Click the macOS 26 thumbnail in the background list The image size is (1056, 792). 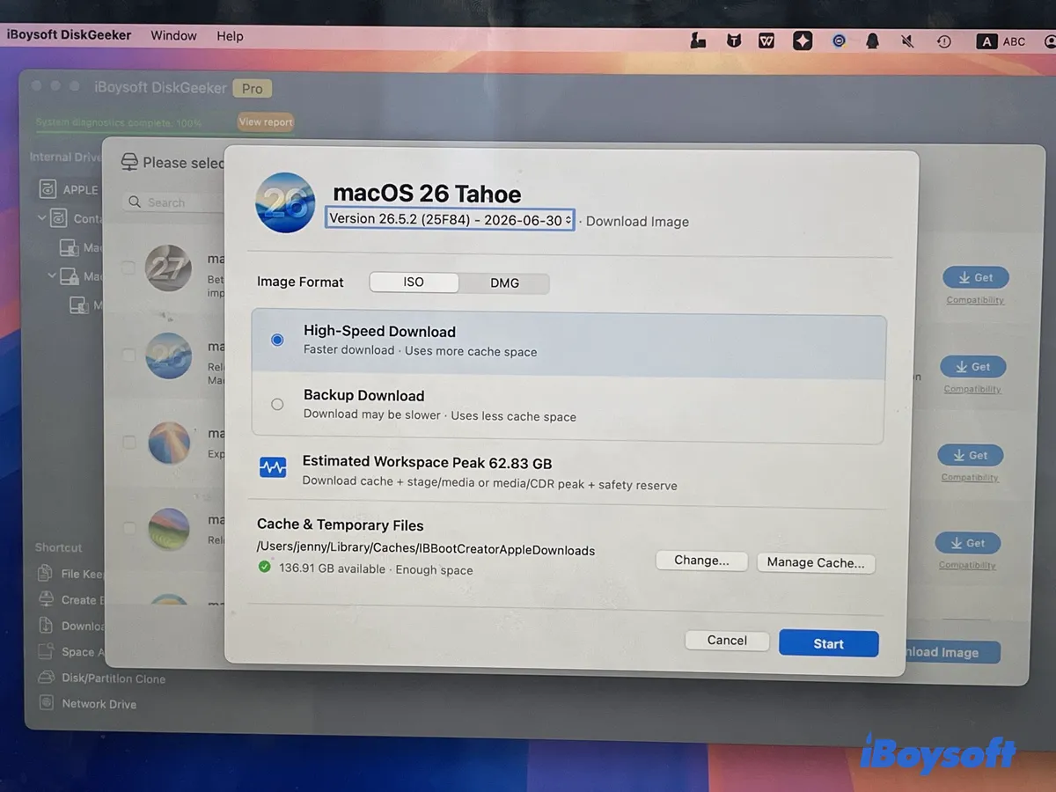coord(168,356)
